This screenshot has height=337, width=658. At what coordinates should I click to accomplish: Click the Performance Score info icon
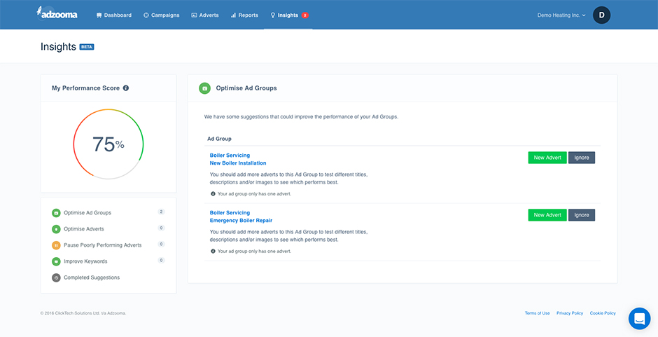click(126, 88)
